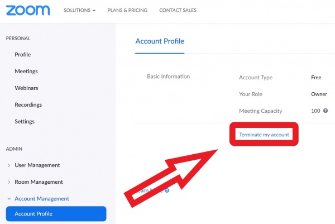Viewport: 335px width, 224px height.
Task: Open Contact Sales page
Action: click(178, 10)
